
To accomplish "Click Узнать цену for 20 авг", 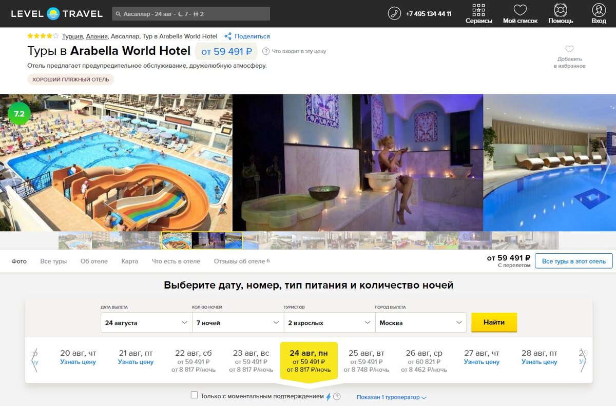I will (78, 362).
